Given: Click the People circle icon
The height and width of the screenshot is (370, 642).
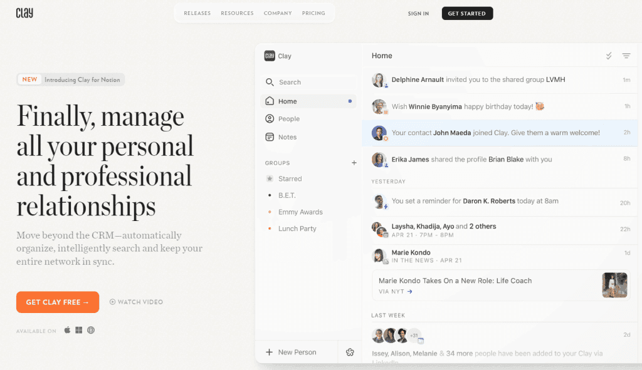Looking at the screenshot, I should [270, 118].
